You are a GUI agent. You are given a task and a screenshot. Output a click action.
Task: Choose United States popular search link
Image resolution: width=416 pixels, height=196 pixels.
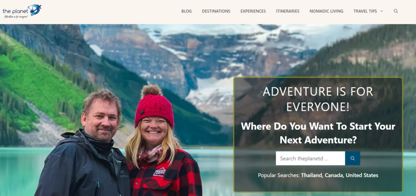pos(362,175)
